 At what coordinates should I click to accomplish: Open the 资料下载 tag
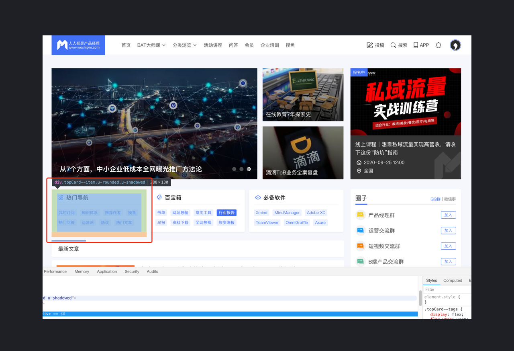tap(180, 222)
